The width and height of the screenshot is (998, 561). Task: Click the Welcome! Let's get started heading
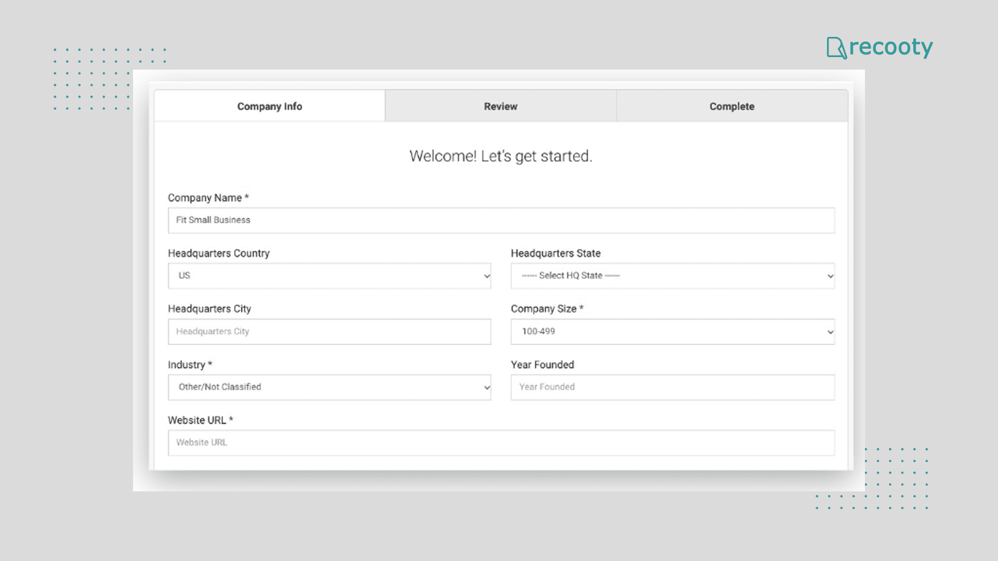tap(501, 156)
